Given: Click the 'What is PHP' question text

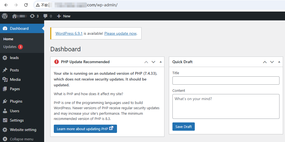Looking at the screenshot, I should 89,94.
